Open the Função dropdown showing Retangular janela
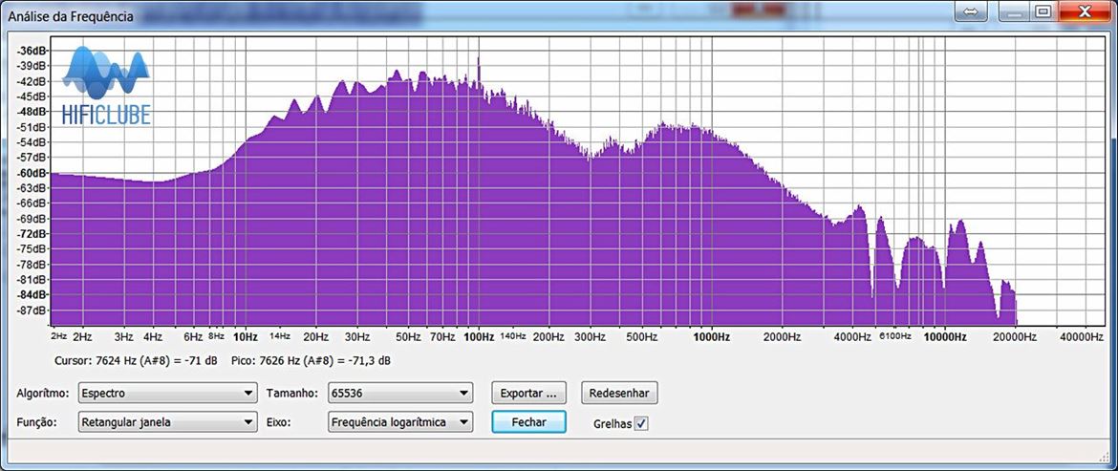Screen dimensions: 1118x471 tap(167, 422)
